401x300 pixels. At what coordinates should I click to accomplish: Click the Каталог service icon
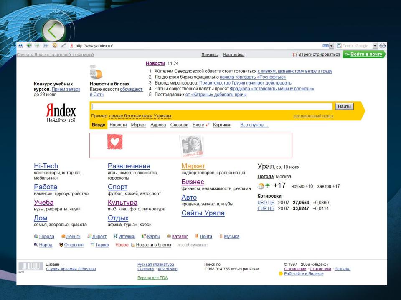169,236
